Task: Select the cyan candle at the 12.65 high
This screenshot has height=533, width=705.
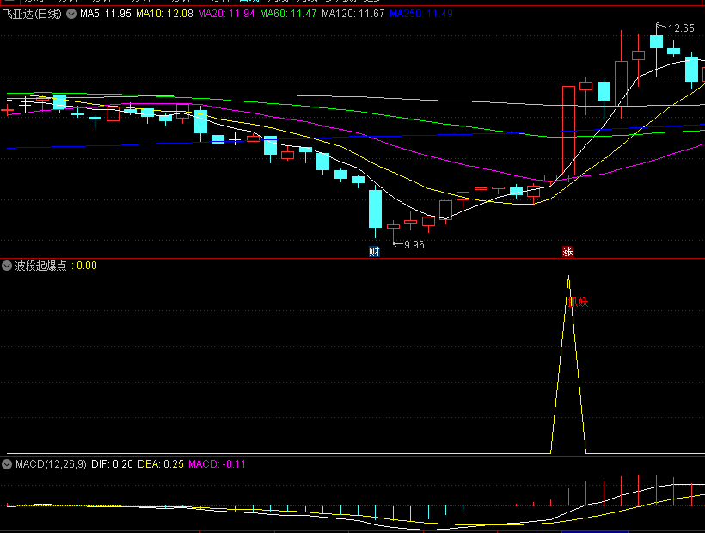Action: click(x=657, y=42)
